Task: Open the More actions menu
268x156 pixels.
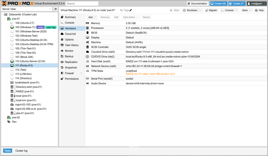Action: (x=247, y=10)
